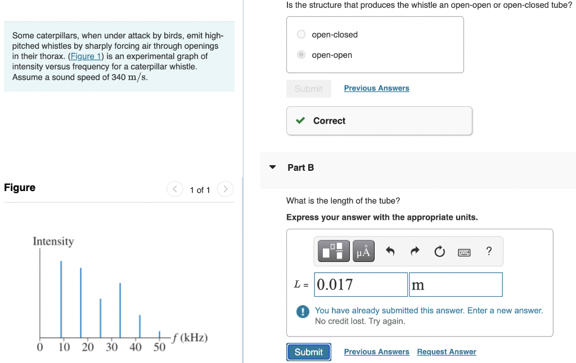Submit the Part B answer
Viewport: 576px width, 363px height.
point(309,352)
